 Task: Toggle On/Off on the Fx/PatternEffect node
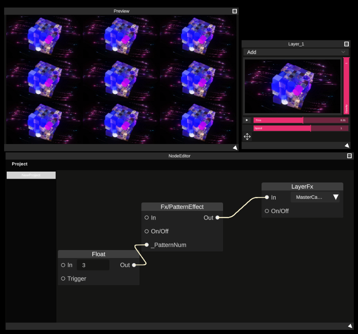pos(147,231)
